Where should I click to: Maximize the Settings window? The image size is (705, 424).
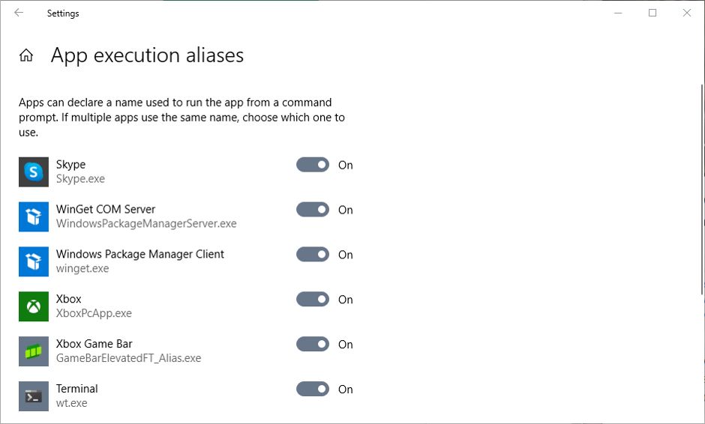pos(652,13)
